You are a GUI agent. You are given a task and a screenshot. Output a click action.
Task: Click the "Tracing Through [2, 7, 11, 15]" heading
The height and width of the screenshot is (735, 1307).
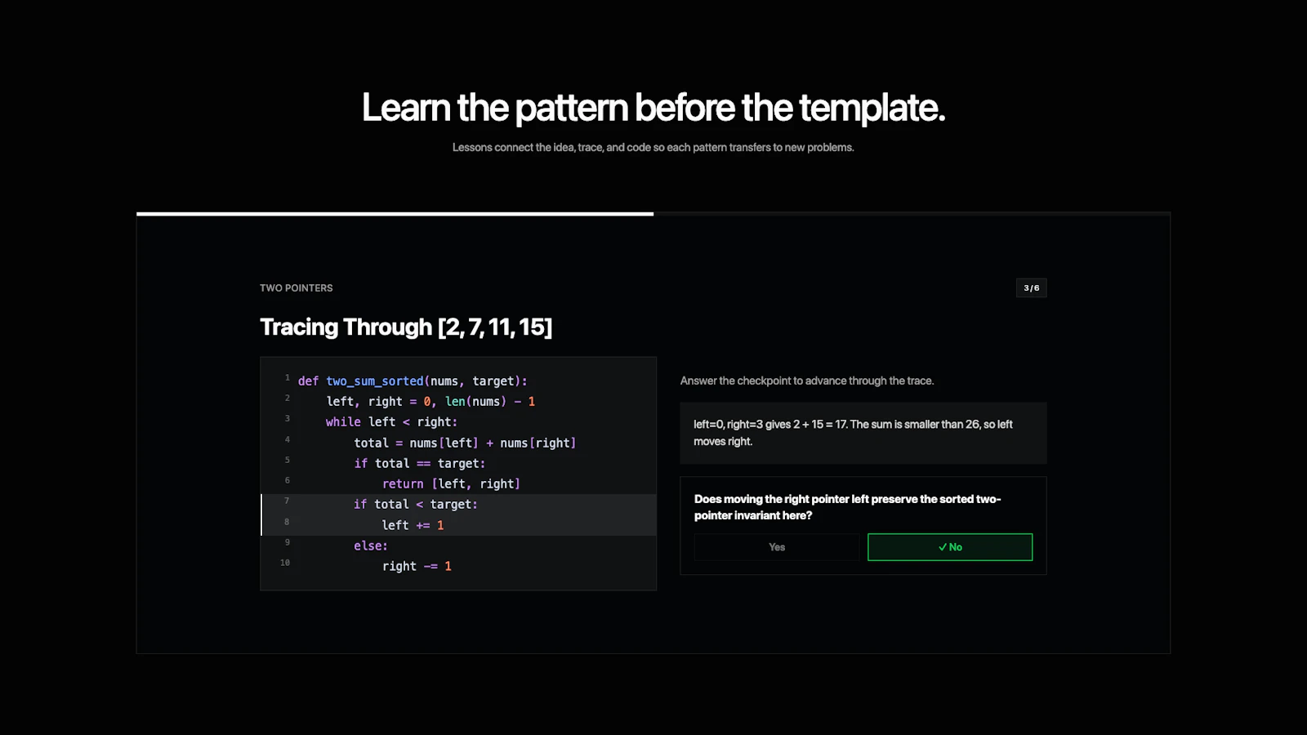[406, 327]
